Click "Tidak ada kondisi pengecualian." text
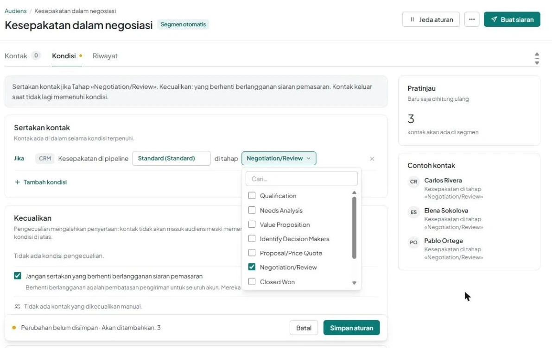This screenshot has height=348, width=552. click(x=59, y=256)
